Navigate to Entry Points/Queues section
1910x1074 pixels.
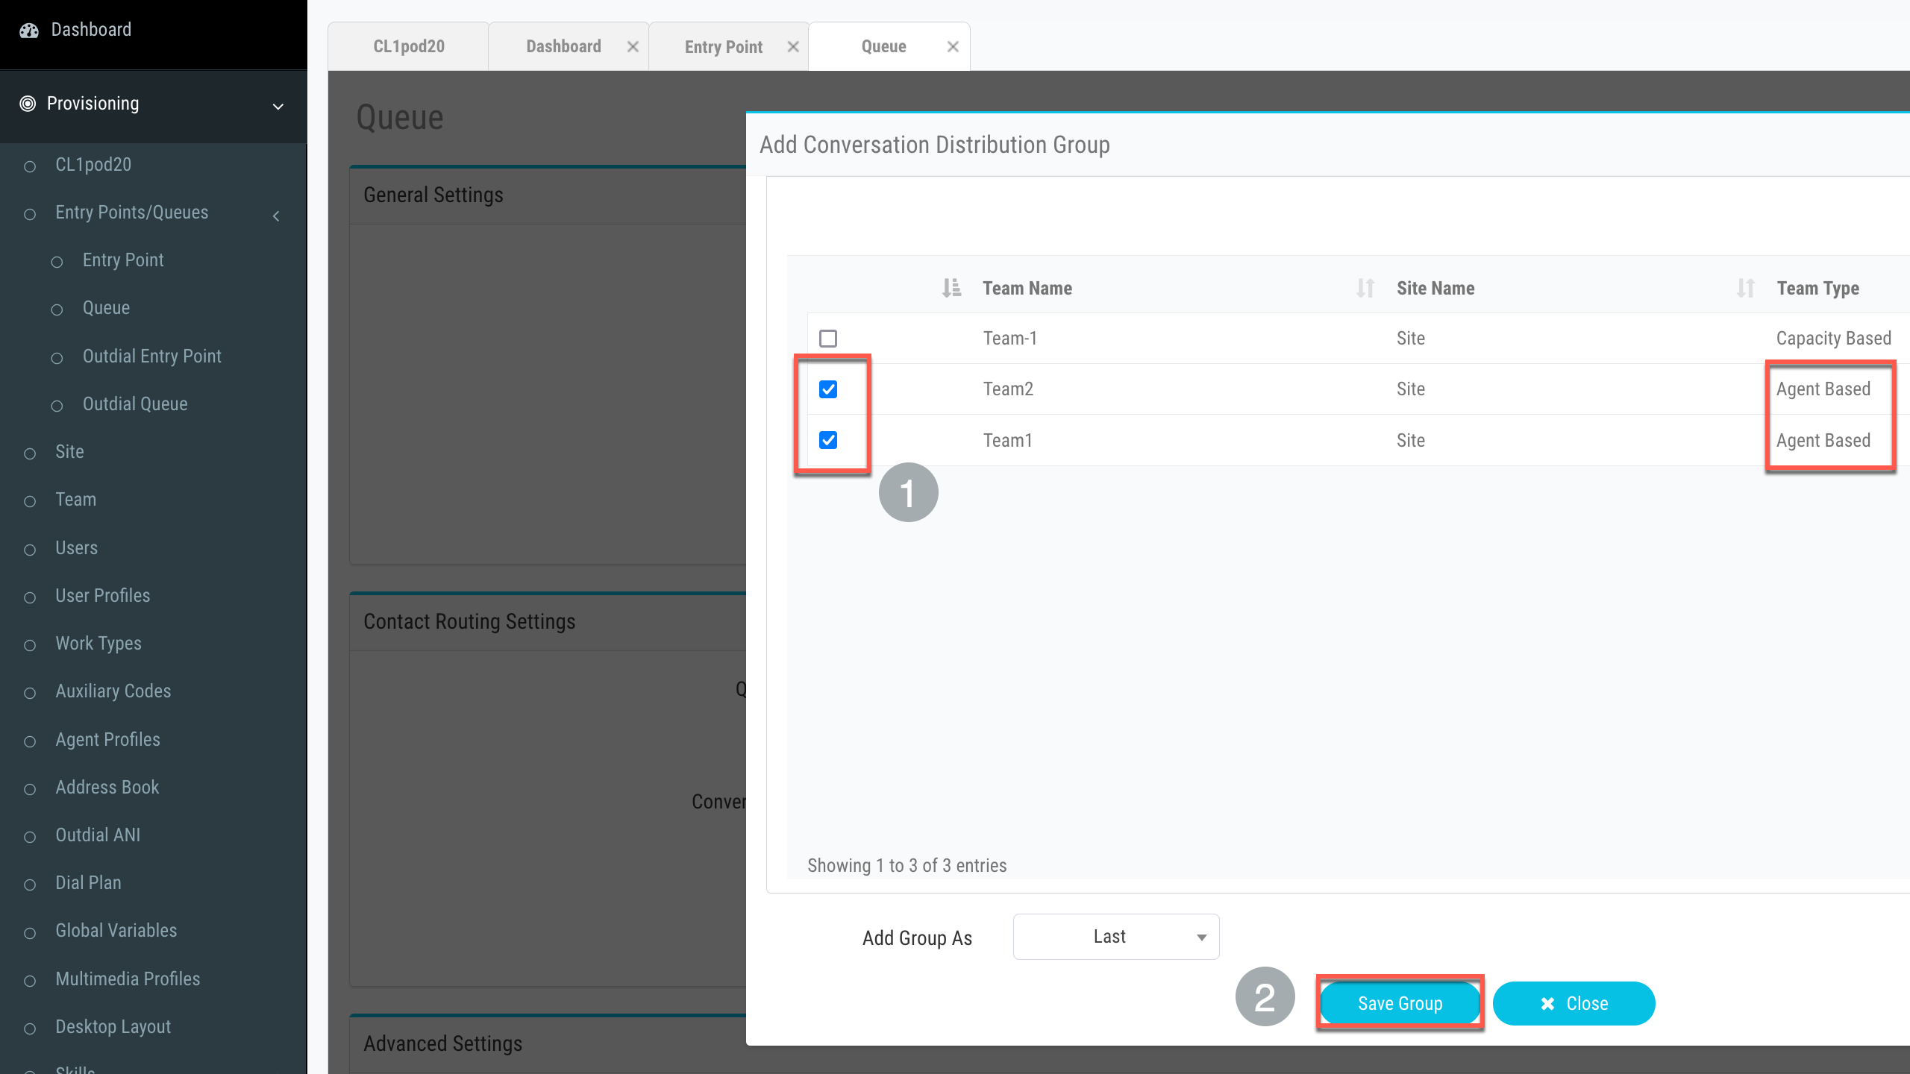click(130, 211)
